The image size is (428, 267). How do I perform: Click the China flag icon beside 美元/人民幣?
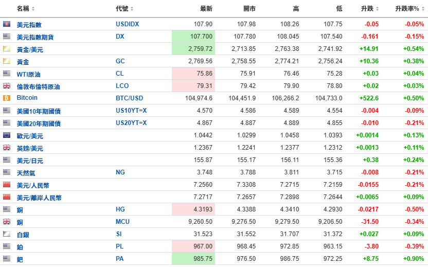coord(7,184)
